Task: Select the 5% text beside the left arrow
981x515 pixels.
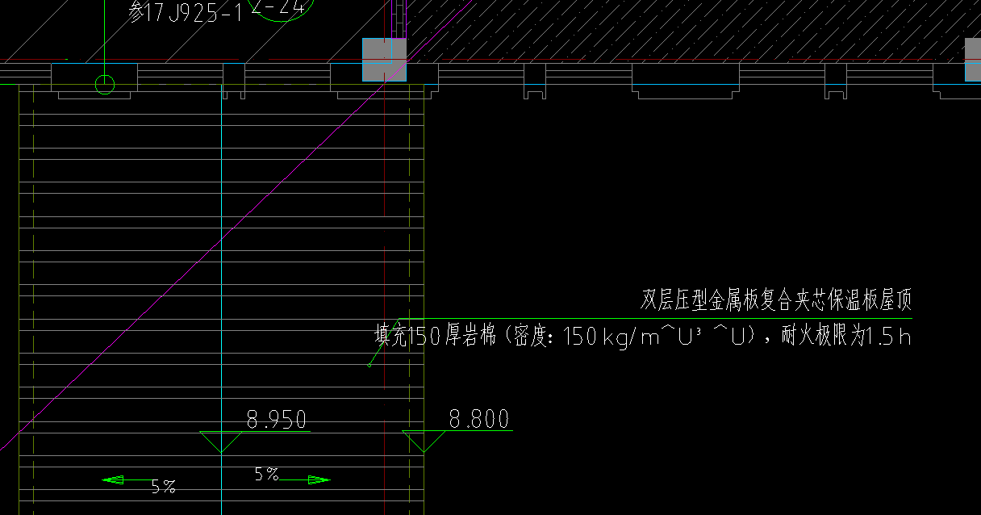Action: click(x=163, y=487)
